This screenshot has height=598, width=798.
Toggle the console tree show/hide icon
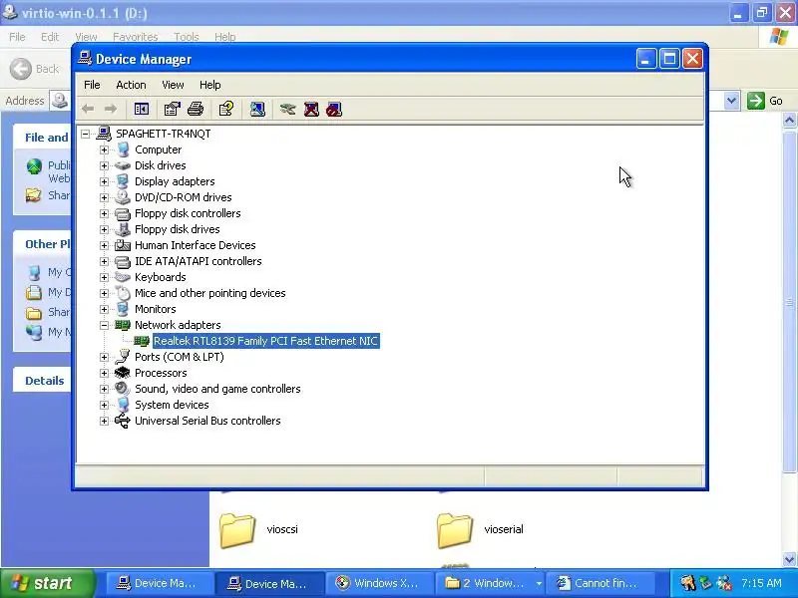pyautogui.click(x=141, y=109)
